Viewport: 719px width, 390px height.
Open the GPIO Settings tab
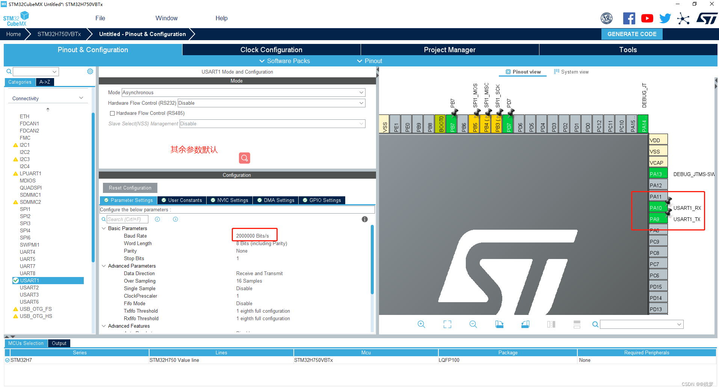tap(322, 200)
